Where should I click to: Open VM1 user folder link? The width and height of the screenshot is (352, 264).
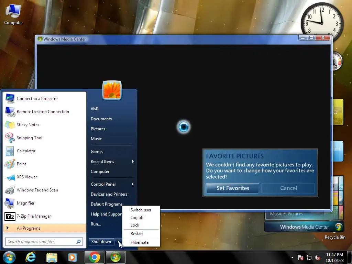[x=95, y=109]
